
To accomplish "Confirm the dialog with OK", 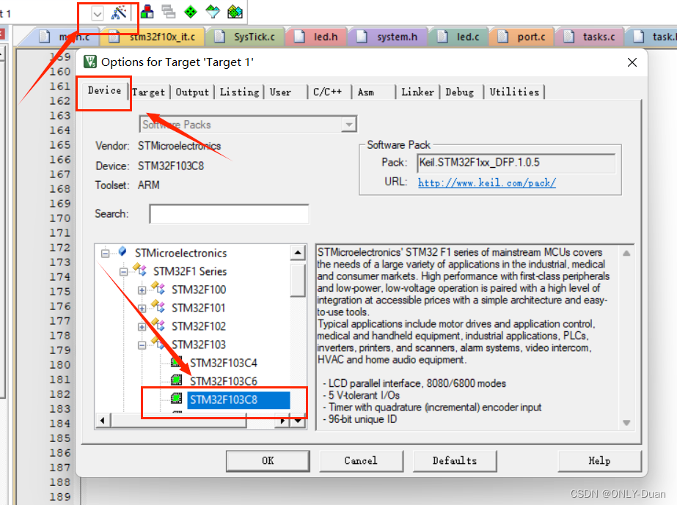I will 268,461.
